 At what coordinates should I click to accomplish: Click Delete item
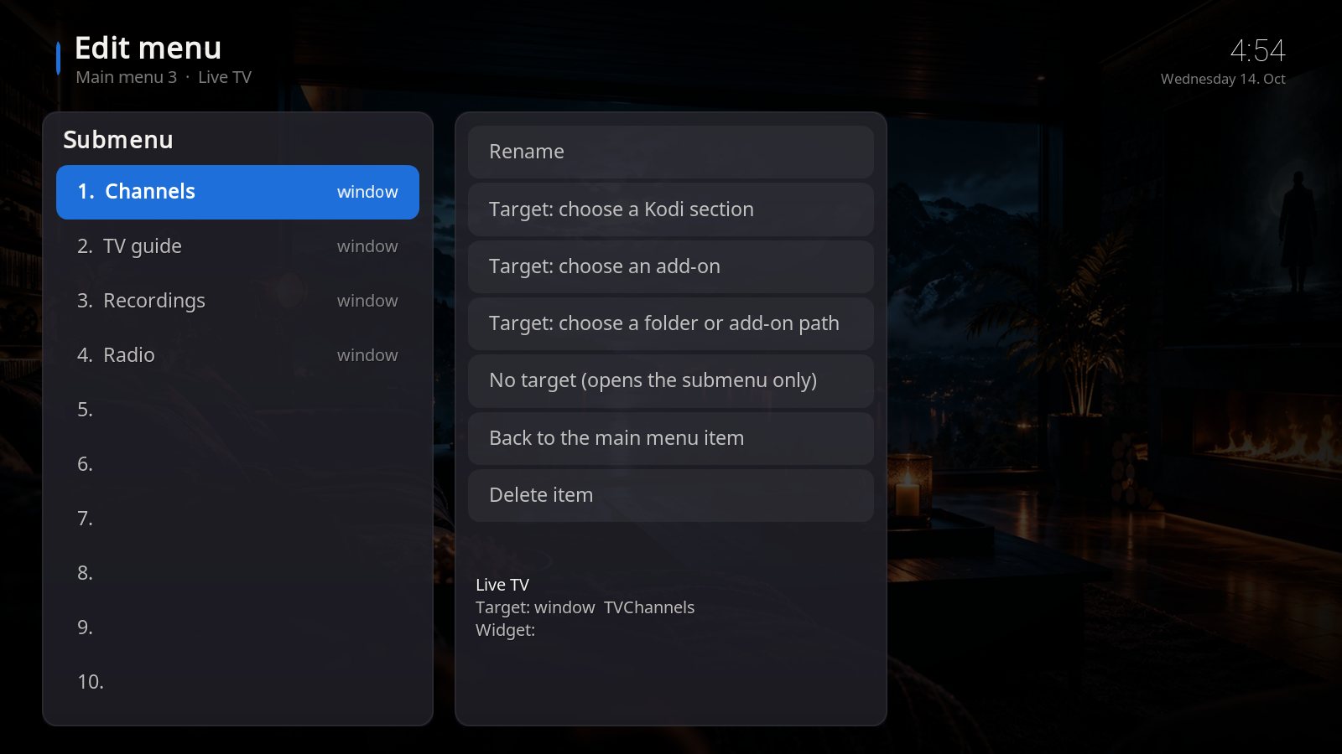pos(671,495)
